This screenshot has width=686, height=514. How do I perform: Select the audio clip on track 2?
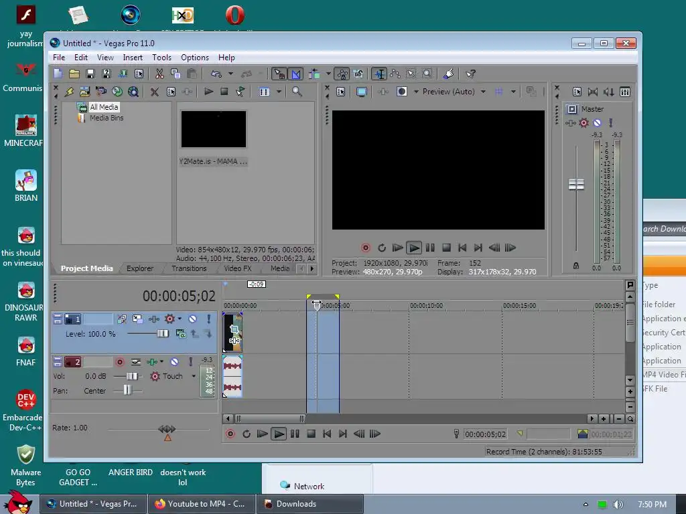point(232,376)
